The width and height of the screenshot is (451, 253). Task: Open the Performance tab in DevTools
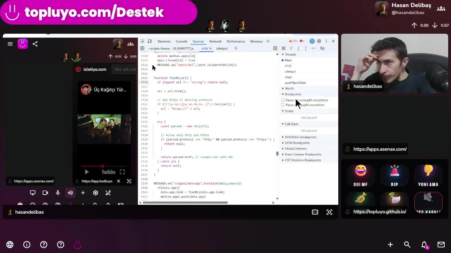tap(236, 41)
